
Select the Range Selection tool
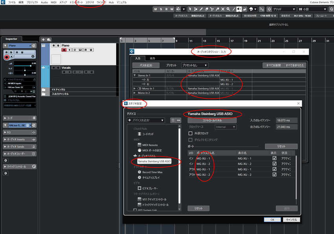point(196,9)
